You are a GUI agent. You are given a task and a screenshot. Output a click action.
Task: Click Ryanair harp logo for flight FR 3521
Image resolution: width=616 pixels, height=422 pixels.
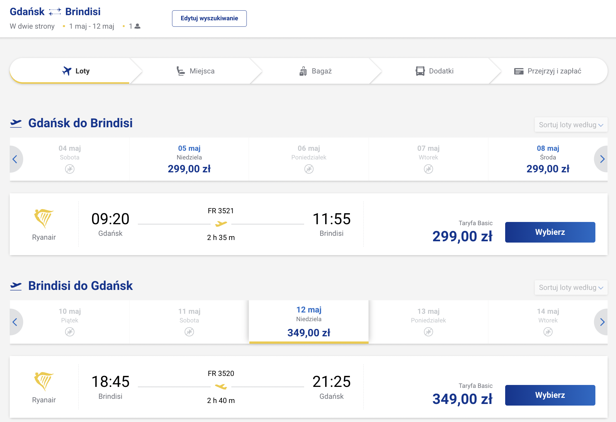[44, 218]
